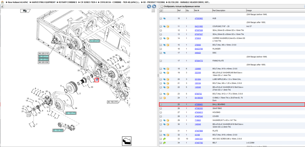Click the blue arrow for ref 30 BELLEVILLE WASHER
The image size is (305, 147).
pos(164,124)
